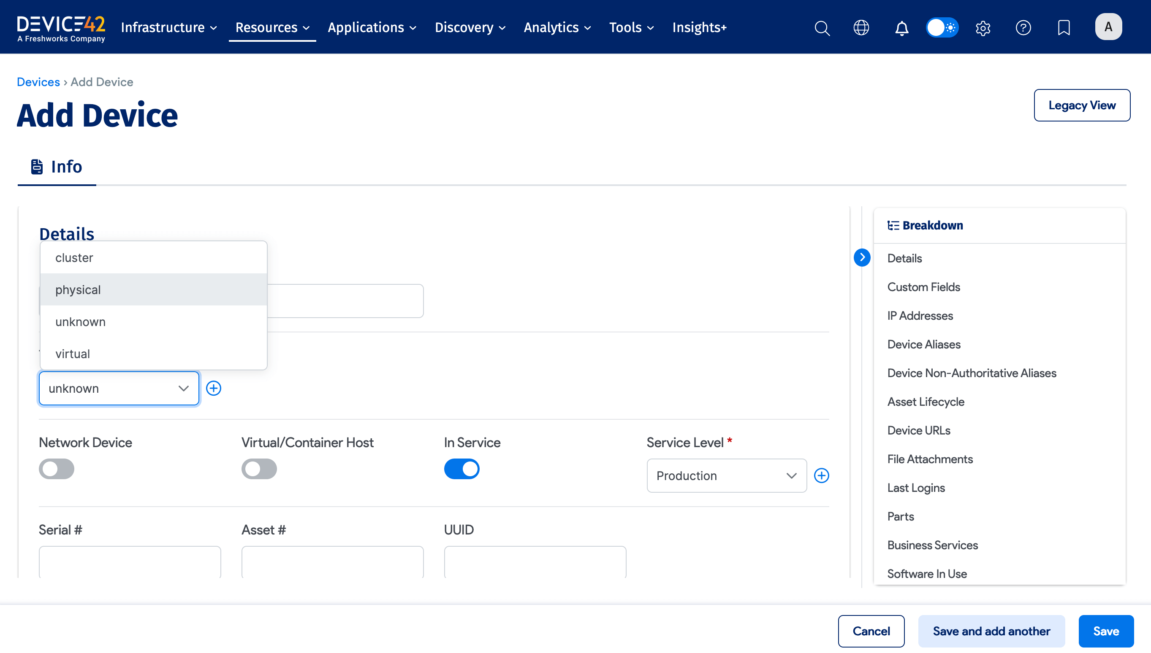This screenshot has height=653, width=1151.
Task: Collapse the Breakdown panel arrow
Action: click(862, 257)
